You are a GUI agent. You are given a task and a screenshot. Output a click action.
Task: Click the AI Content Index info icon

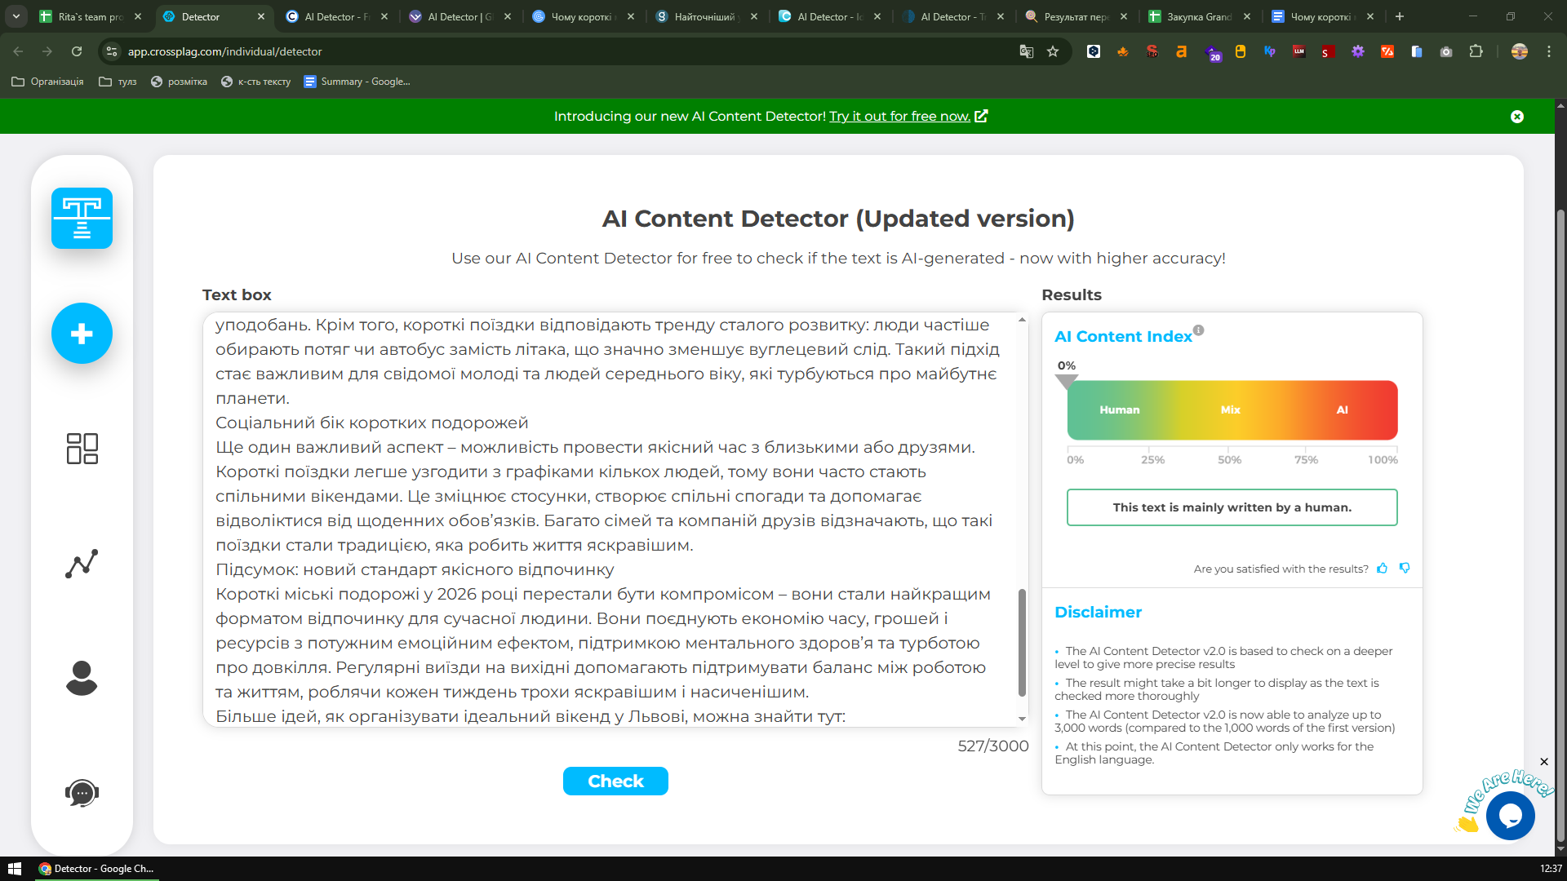click(x=1198, y=330)
